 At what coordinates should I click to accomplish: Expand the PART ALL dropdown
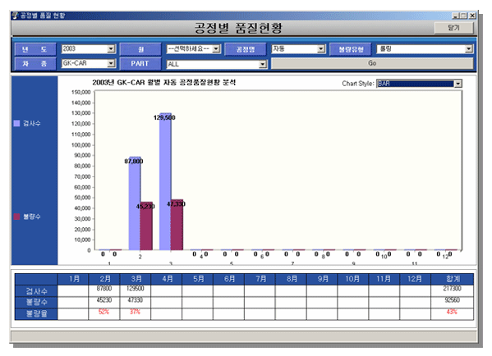point(263,64)
